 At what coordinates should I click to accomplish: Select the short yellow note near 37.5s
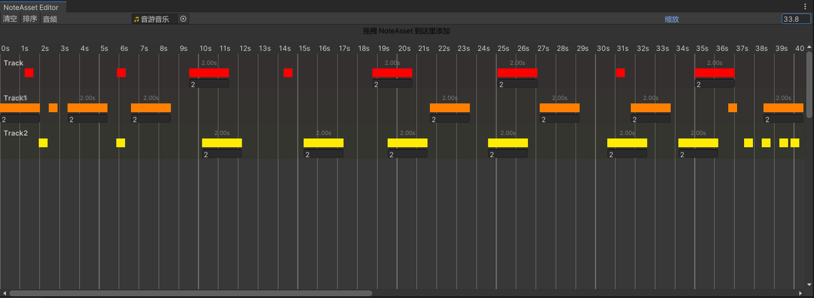[x=748, y=143]
